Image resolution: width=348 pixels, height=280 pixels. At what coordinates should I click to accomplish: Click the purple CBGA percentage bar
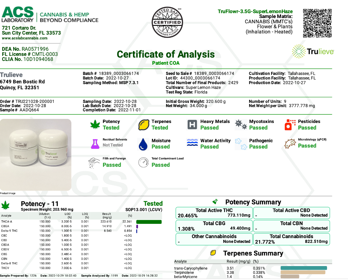pos(137,227)
